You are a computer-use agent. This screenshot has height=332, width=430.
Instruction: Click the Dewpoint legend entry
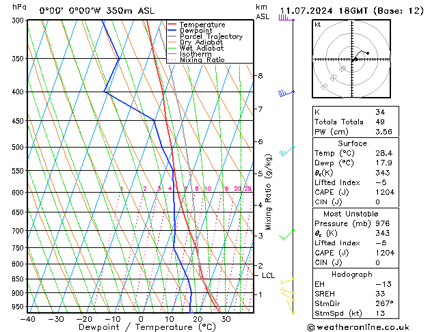(190, 31)
